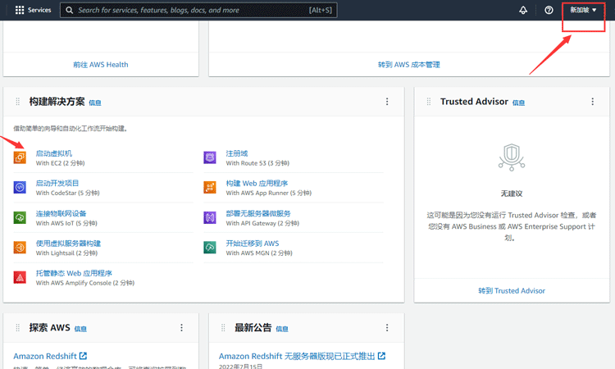The width and height of the screenshot is (615, 369).
Task: Click the App Runner orange icon
Action: 210,188
